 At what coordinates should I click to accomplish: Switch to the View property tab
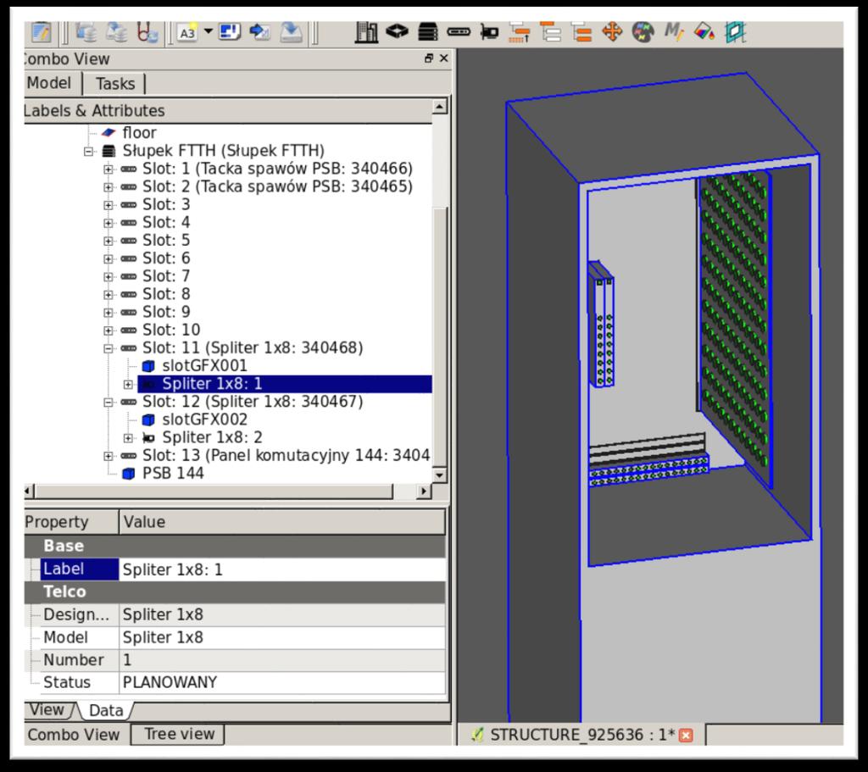(47, 709)
